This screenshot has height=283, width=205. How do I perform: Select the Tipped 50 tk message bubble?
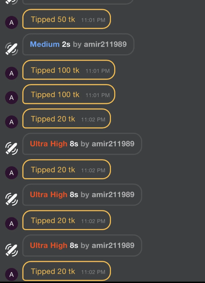point(66,19)
